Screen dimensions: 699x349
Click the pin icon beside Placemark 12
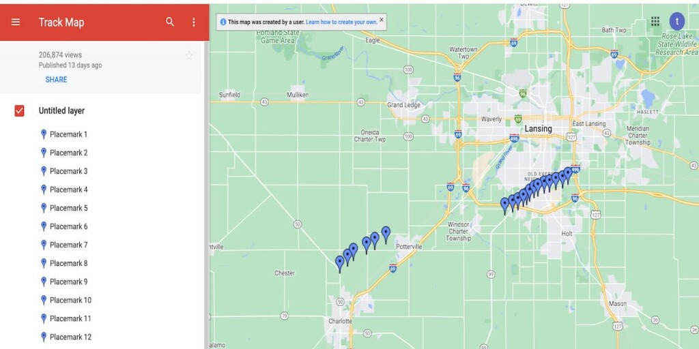[44, 337]
